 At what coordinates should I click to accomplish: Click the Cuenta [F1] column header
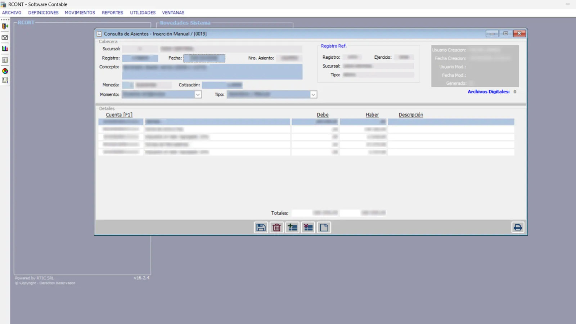point(119,115)
